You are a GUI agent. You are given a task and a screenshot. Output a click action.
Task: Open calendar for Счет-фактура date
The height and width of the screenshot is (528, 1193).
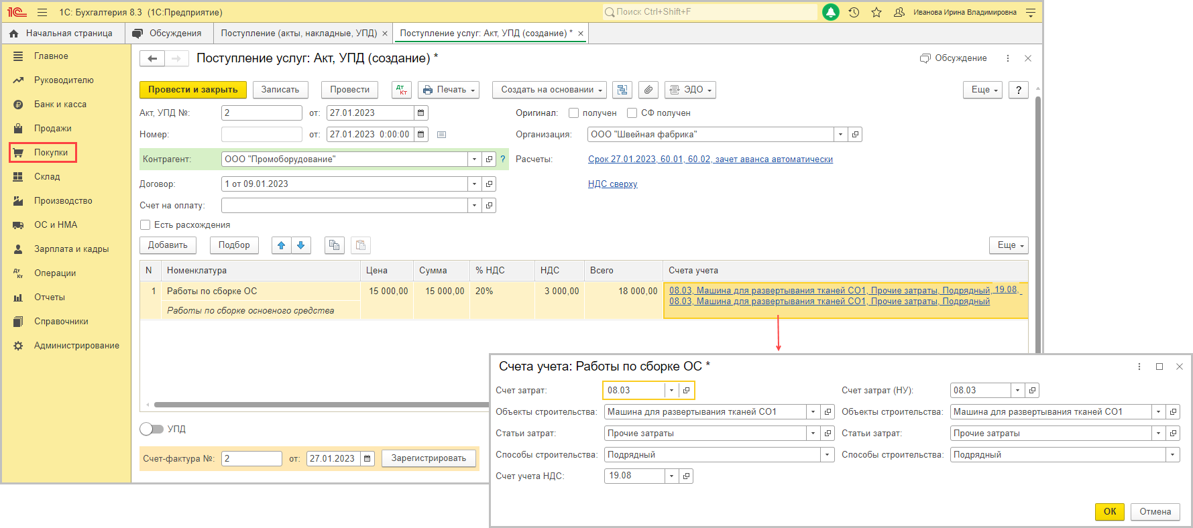(x=367, y=459)
